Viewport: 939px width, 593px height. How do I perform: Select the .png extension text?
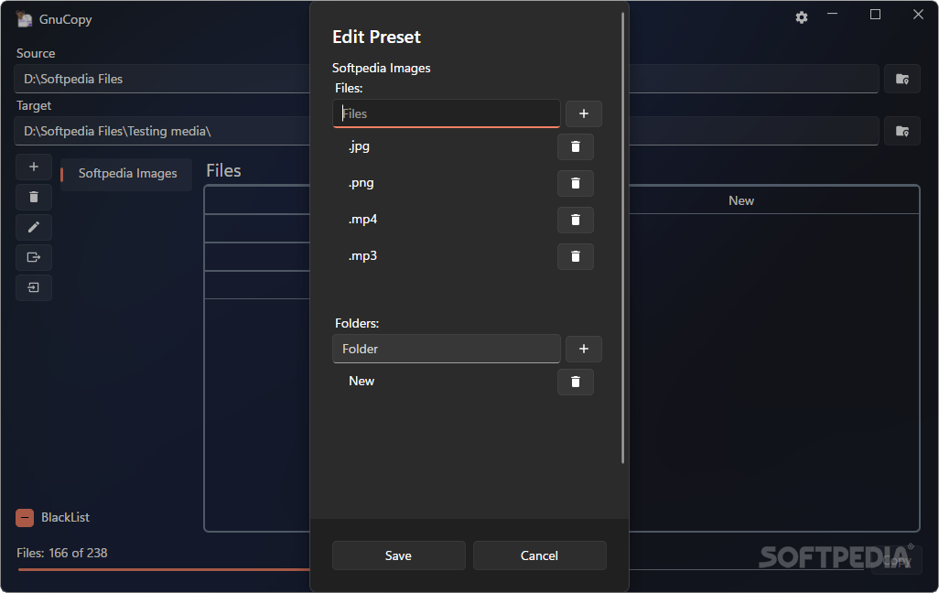coord(362,183)
